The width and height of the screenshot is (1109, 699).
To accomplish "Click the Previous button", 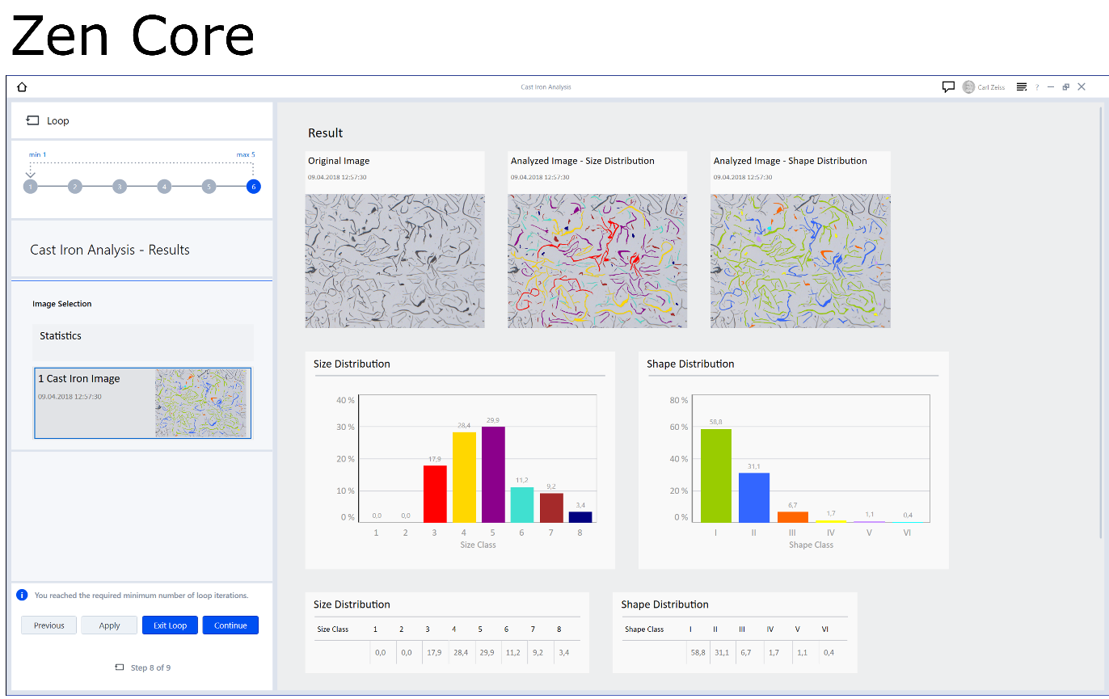I will pos(48,625).
